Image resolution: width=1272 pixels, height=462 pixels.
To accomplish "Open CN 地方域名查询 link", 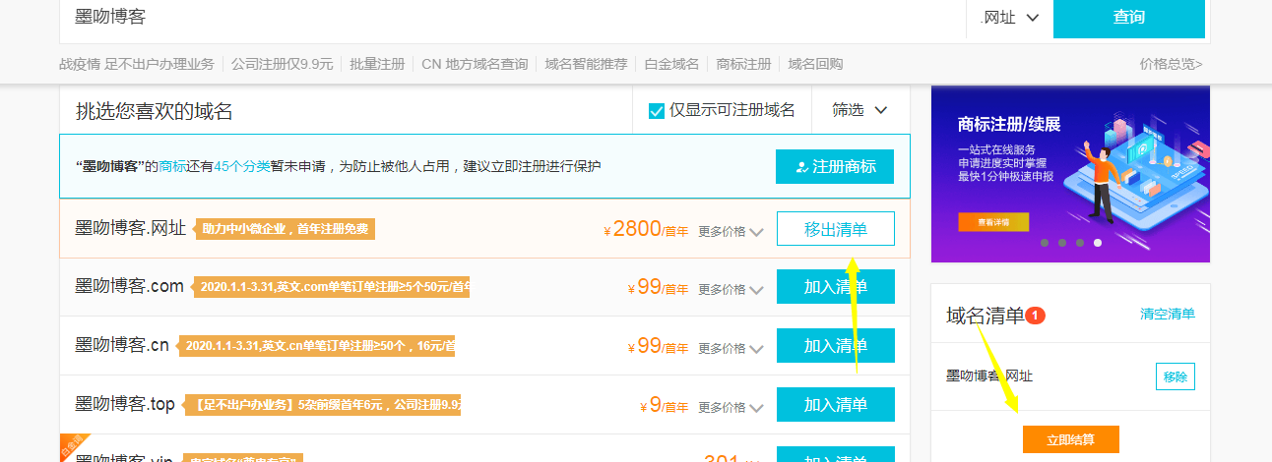I will point(475,64).
